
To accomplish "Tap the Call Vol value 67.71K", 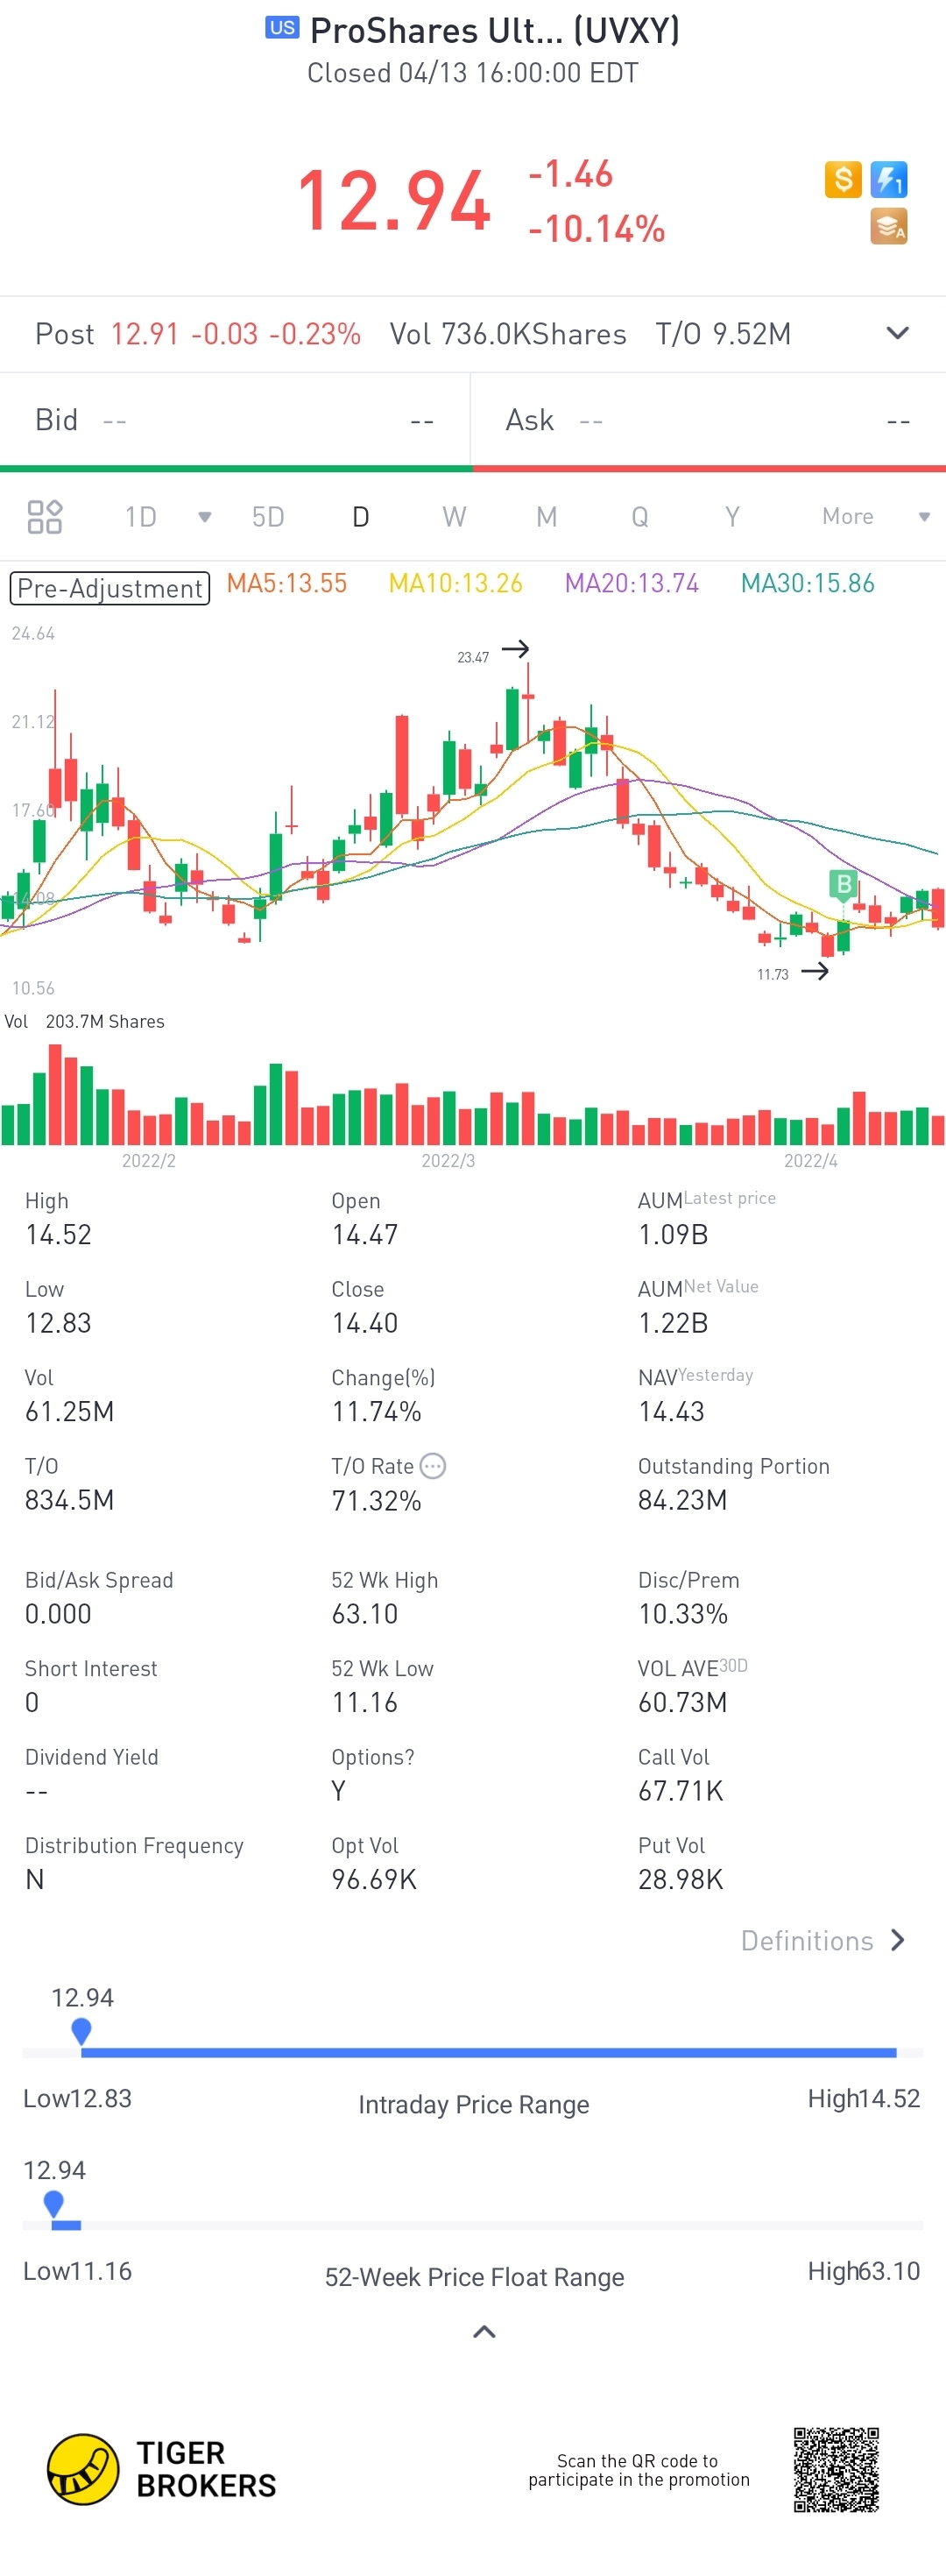I will [681, 1791].
